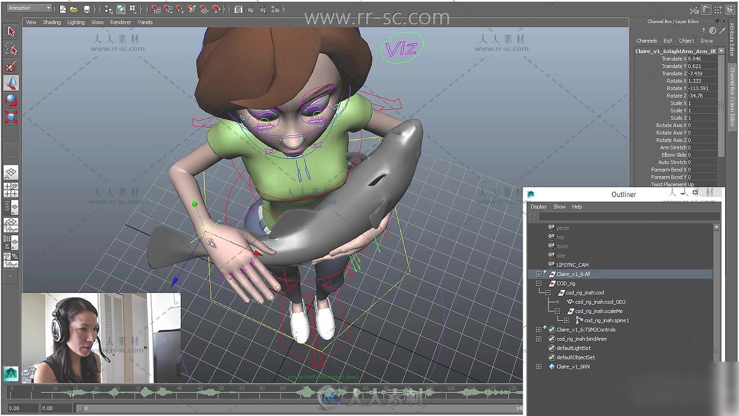
Task: Toggle make live surface magnet
Action: [217, 9]
